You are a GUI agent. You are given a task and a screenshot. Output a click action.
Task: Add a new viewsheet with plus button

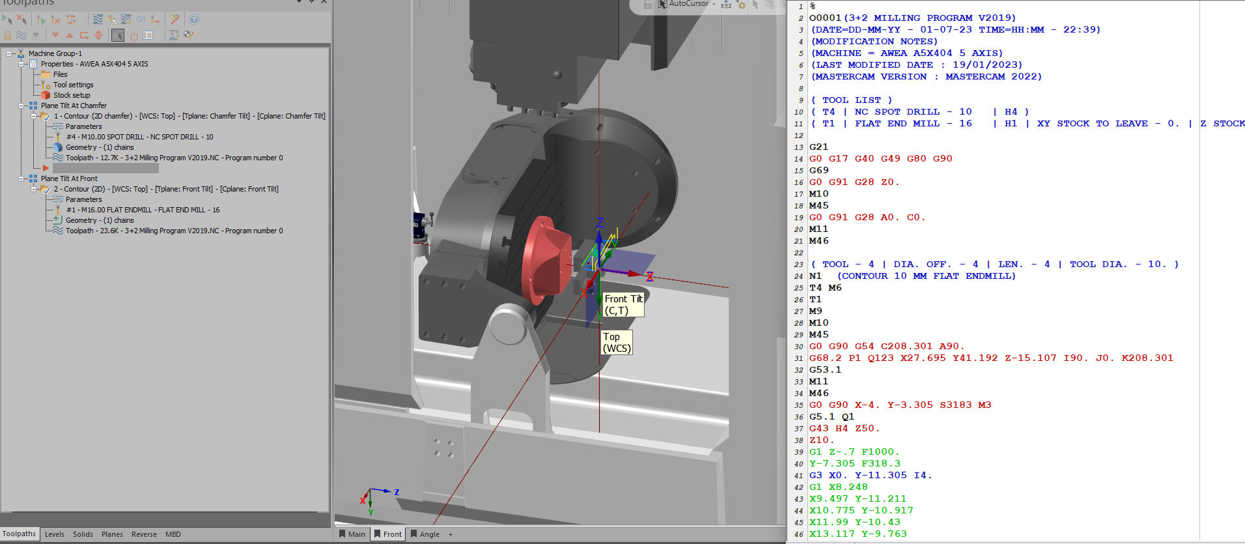pos(450,534)
